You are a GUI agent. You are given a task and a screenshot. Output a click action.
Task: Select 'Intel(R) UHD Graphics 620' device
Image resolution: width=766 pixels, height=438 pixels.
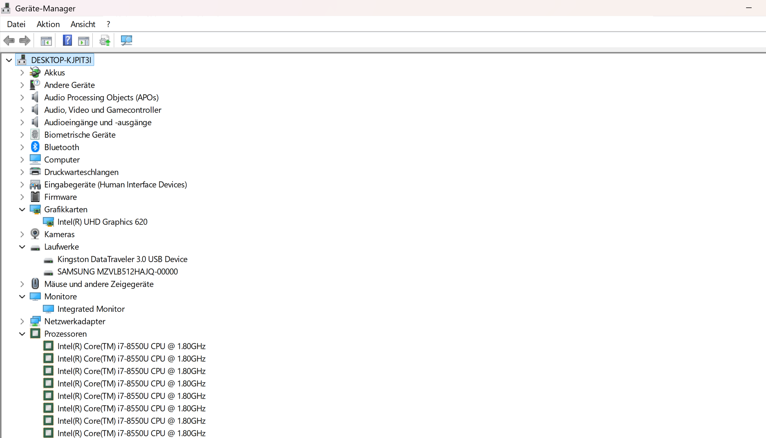(102, 222)
